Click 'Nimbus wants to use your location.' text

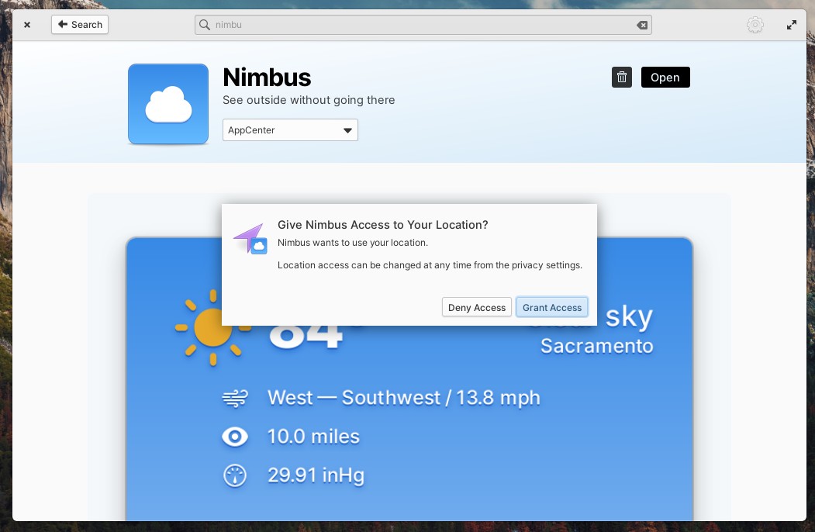point(353,242)
